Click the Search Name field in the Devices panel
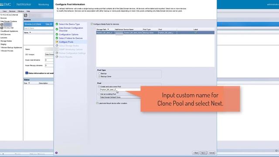279x157 pixels. (38, 28)
